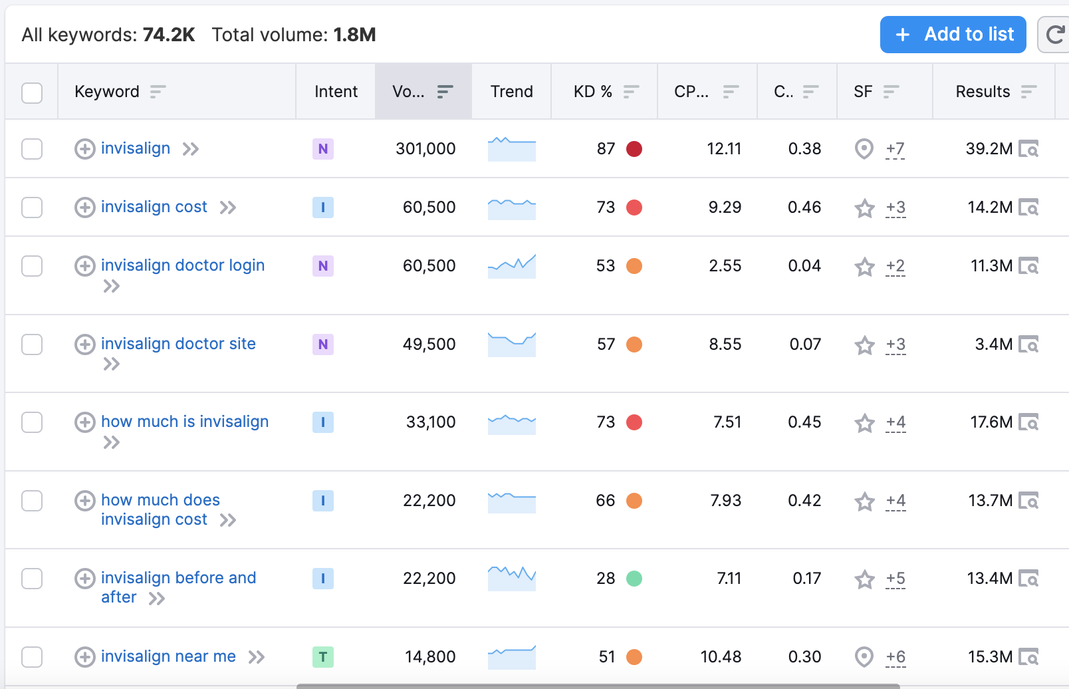This screenshot has height=689, width=1069.
Task: Click plus icon beside invisalign doctor login
Action: [x=84, y=266]
